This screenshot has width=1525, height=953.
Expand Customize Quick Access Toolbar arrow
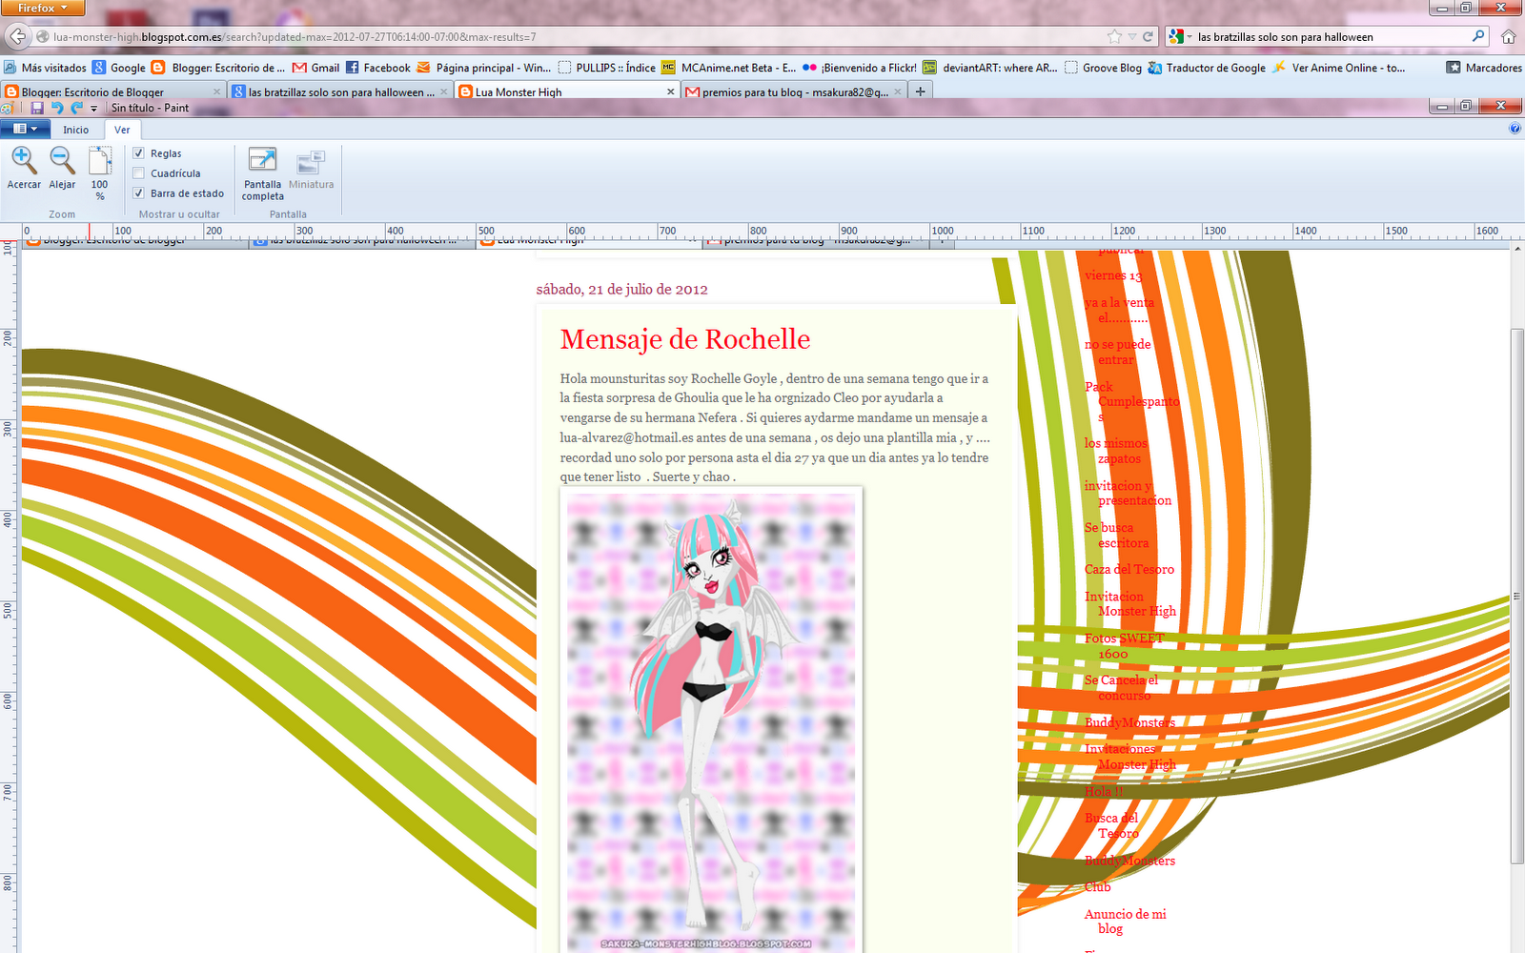(x=93, y=109)
